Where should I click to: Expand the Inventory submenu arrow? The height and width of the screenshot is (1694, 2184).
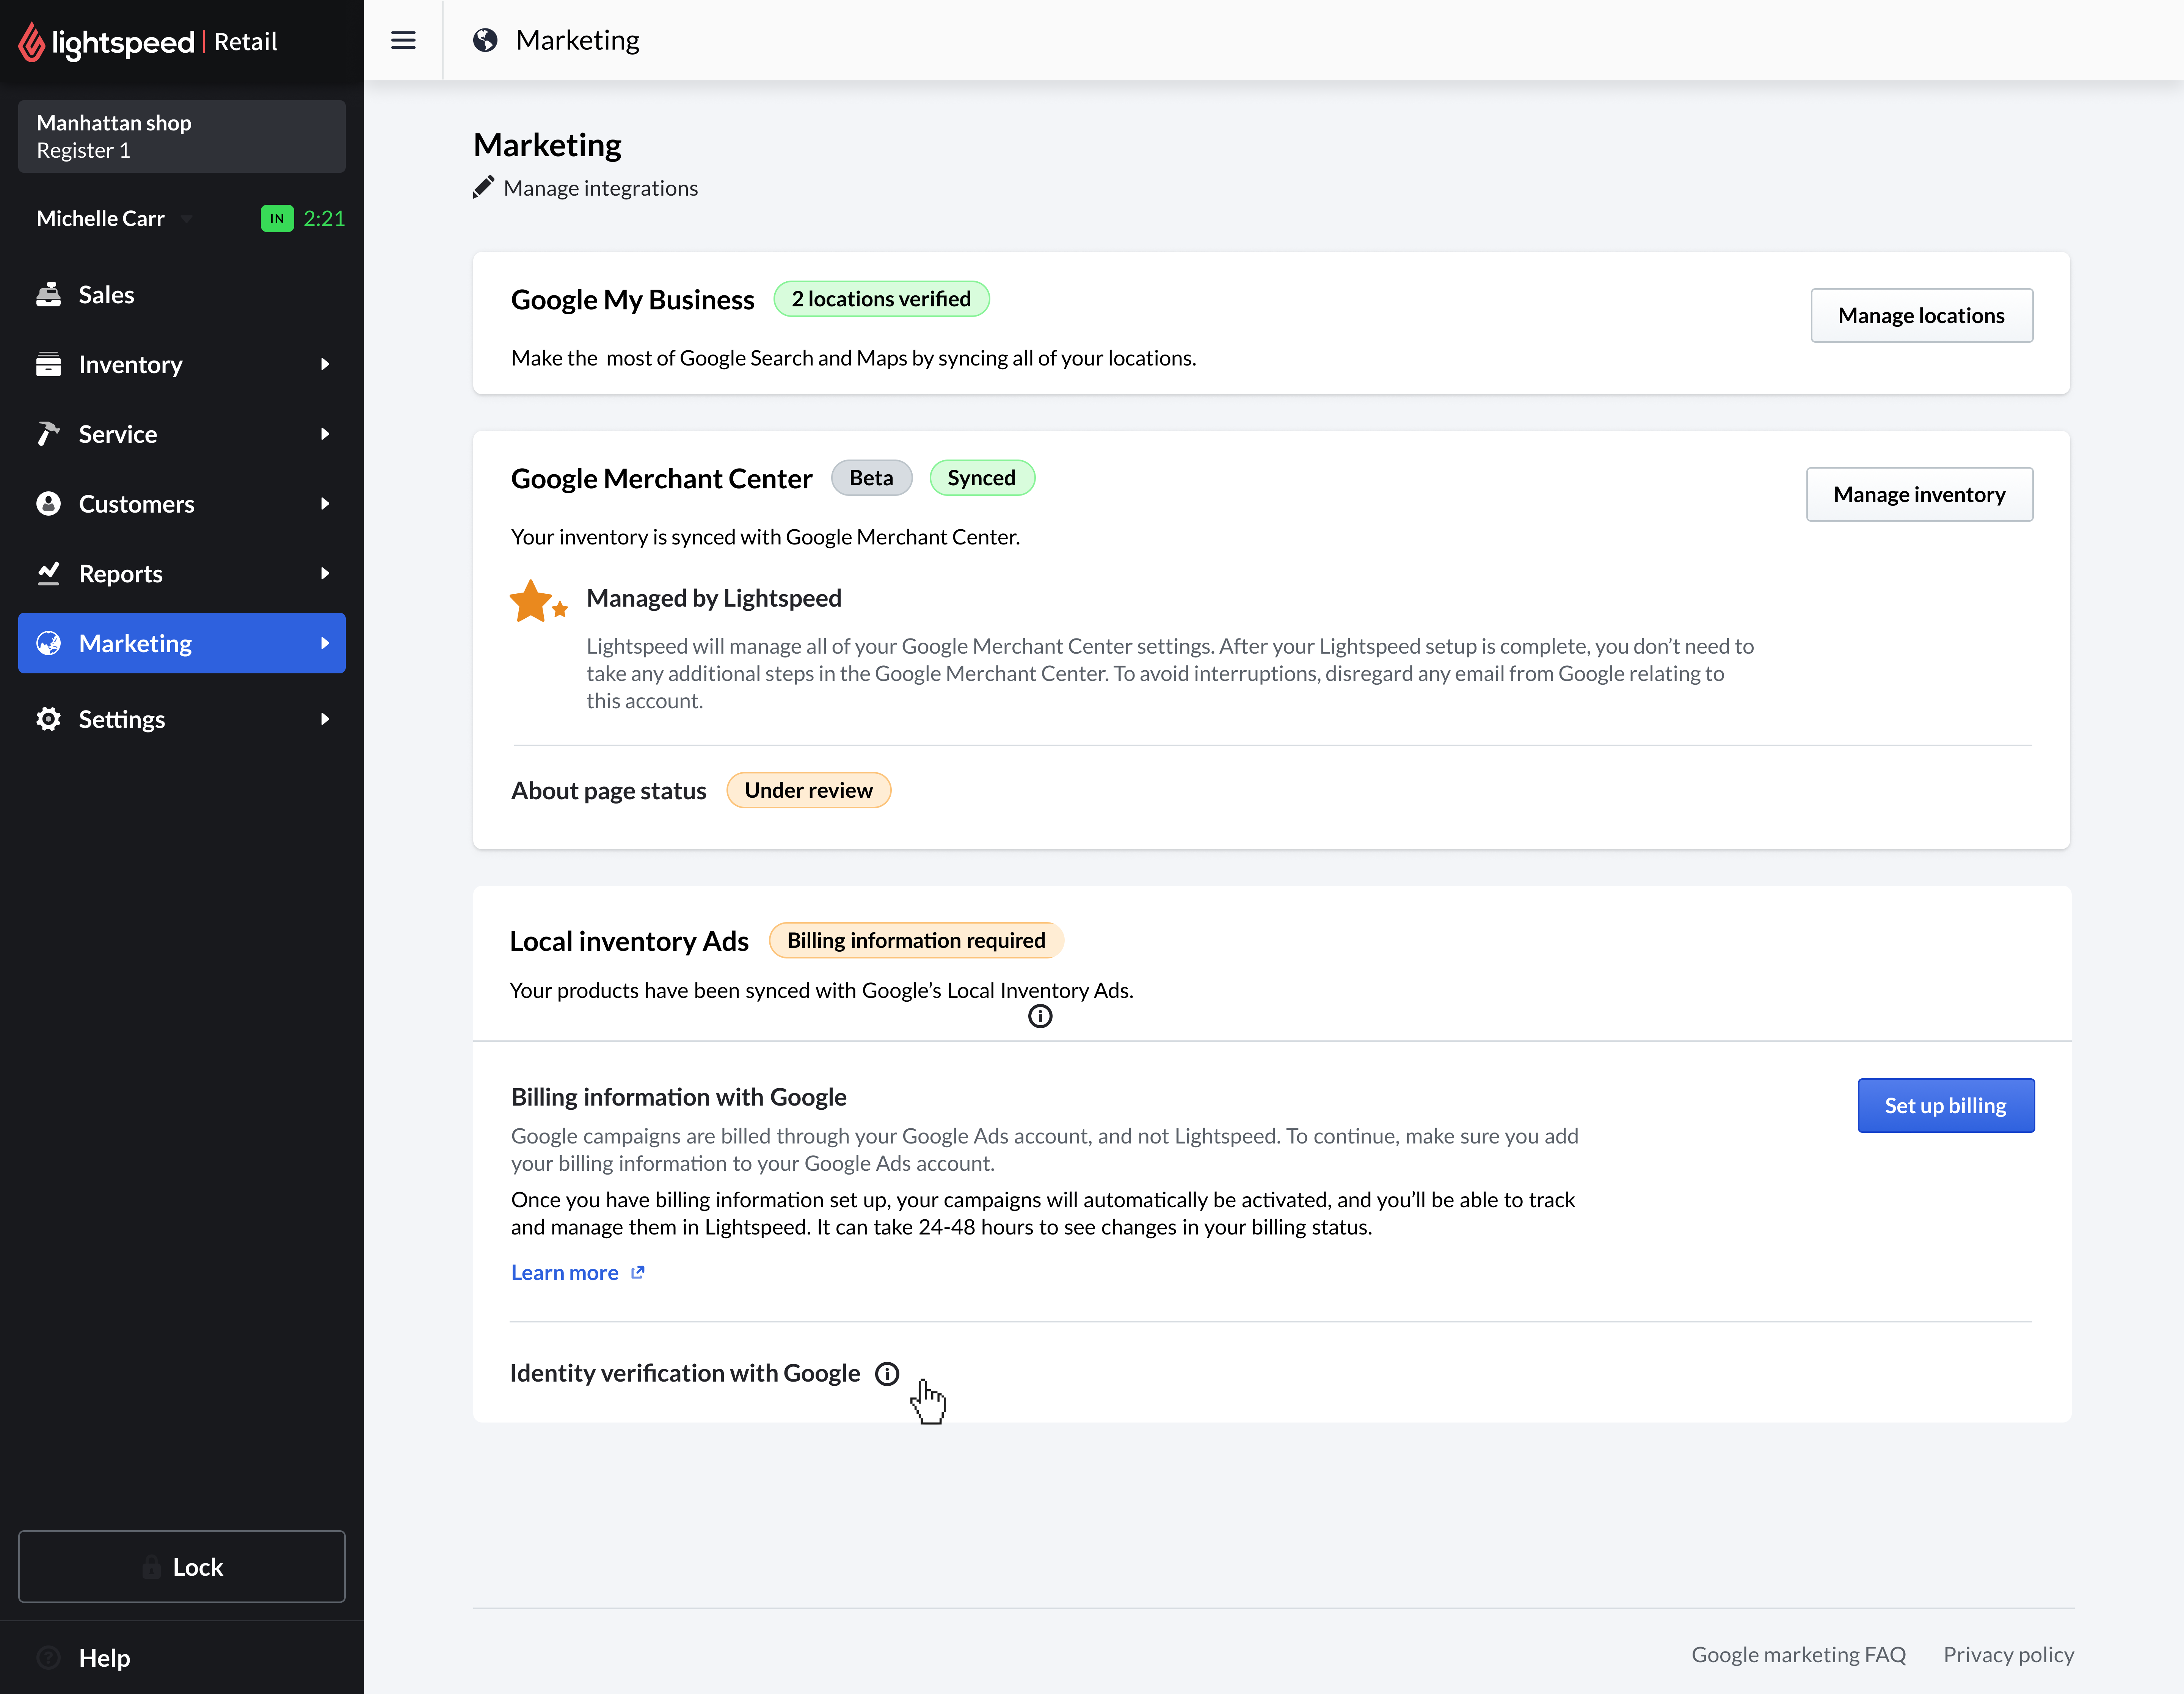tap(325, 364)
